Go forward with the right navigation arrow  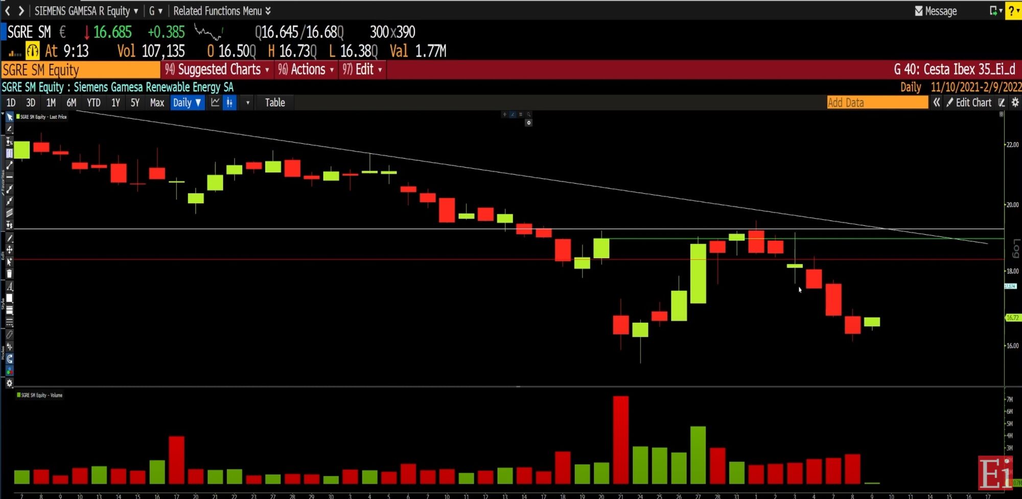pyautogui.click(x=21, y=11)
